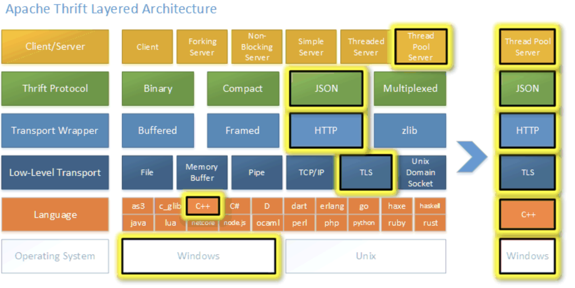Viewport: 575px width, 288px height.
Task: Click the 'Apache Thrift Layered Architecture' title
Action: [111, 9]
